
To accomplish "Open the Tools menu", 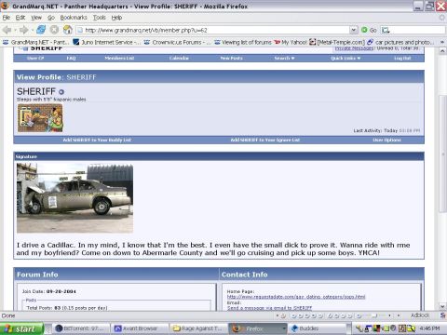I will (x=100, y=18).
